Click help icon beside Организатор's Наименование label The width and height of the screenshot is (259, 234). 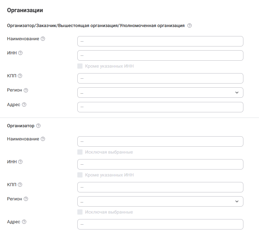coord(43,139)
